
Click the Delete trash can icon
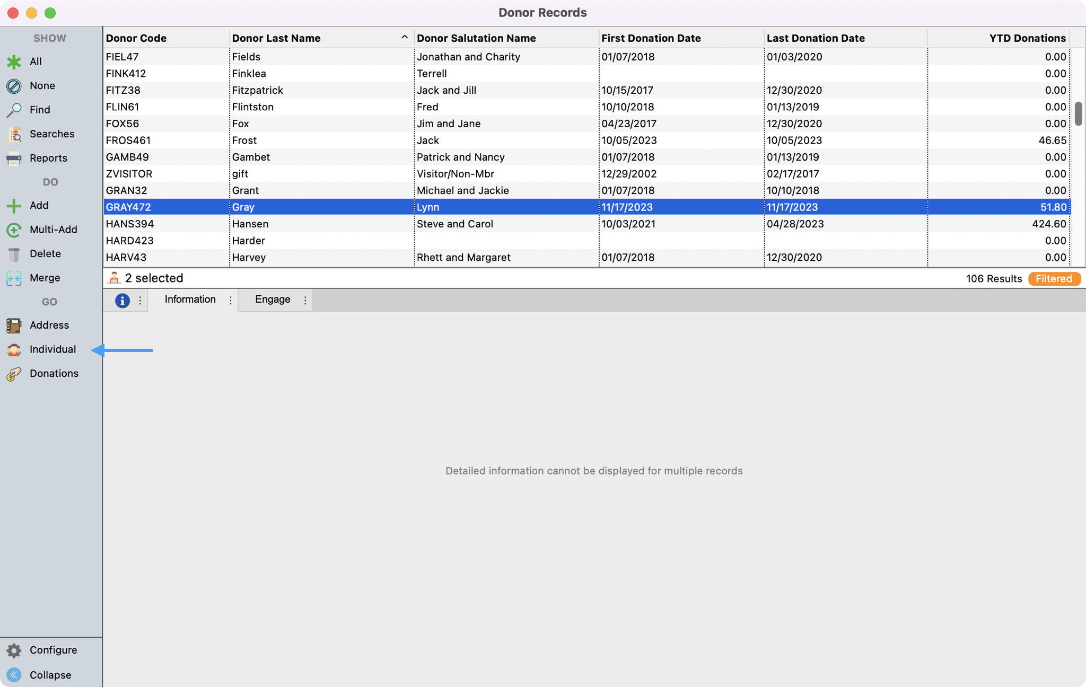pos(14,254)
